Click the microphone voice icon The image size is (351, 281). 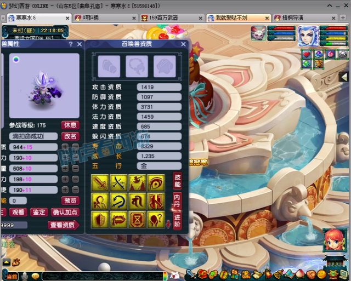coord(25,276)
